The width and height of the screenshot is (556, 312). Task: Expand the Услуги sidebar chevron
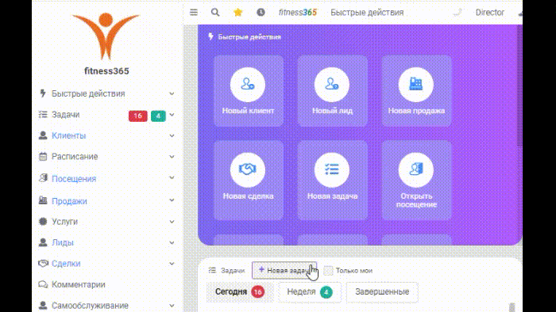click(x=172, y=222)
